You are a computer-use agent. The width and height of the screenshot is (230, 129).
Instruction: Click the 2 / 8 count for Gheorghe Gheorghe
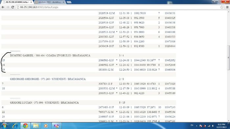(x=121, y=79)
